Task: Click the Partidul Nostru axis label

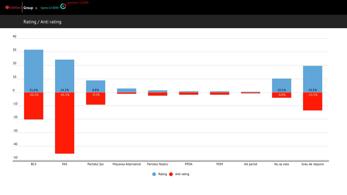Action: (158, 164)
